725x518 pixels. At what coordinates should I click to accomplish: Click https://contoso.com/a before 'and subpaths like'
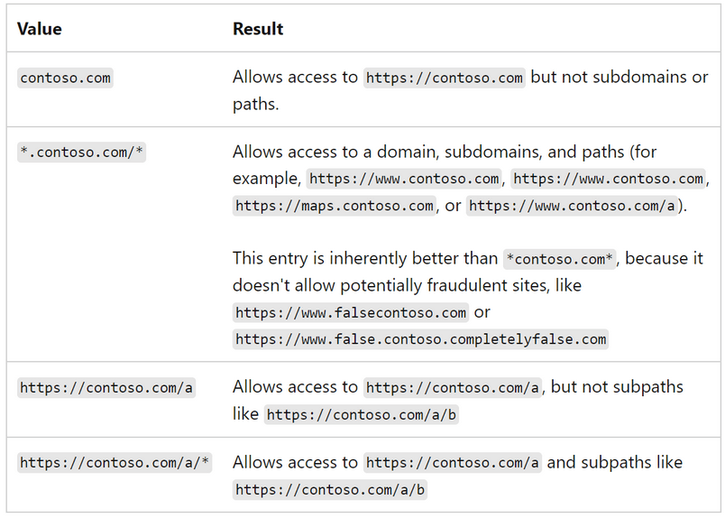(452, 462)
